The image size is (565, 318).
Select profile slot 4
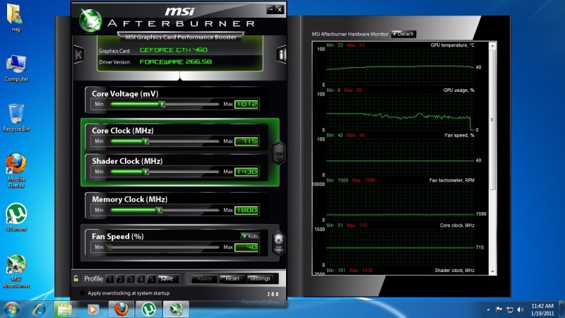141,278
